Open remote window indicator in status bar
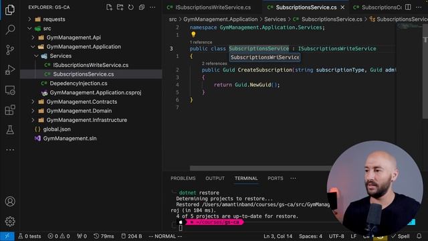The height and width of the screenshot is (241, 428). [7, 236]
